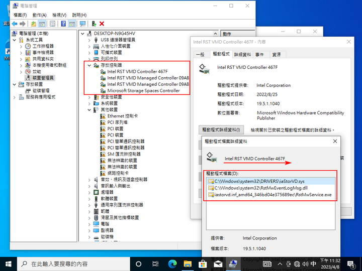362x271 pixels.
Task: Collapse the 存放裝置 tree node
Action: [14, 84]
